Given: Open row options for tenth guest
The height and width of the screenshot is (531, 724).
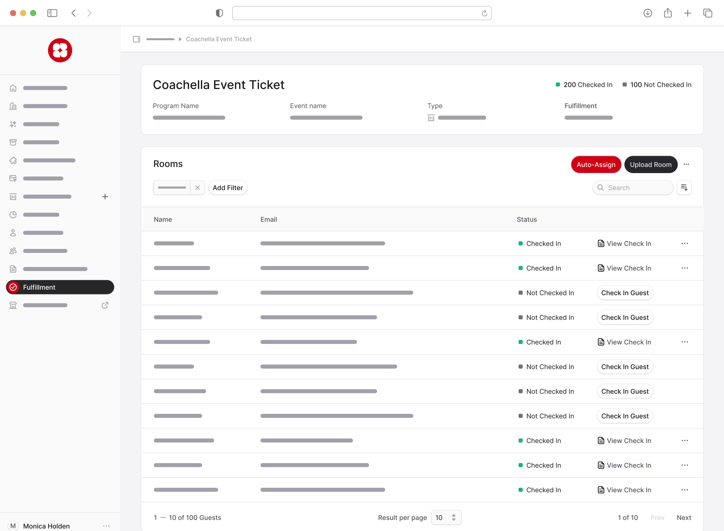Looking at the screenshot, I should (685, 465).
